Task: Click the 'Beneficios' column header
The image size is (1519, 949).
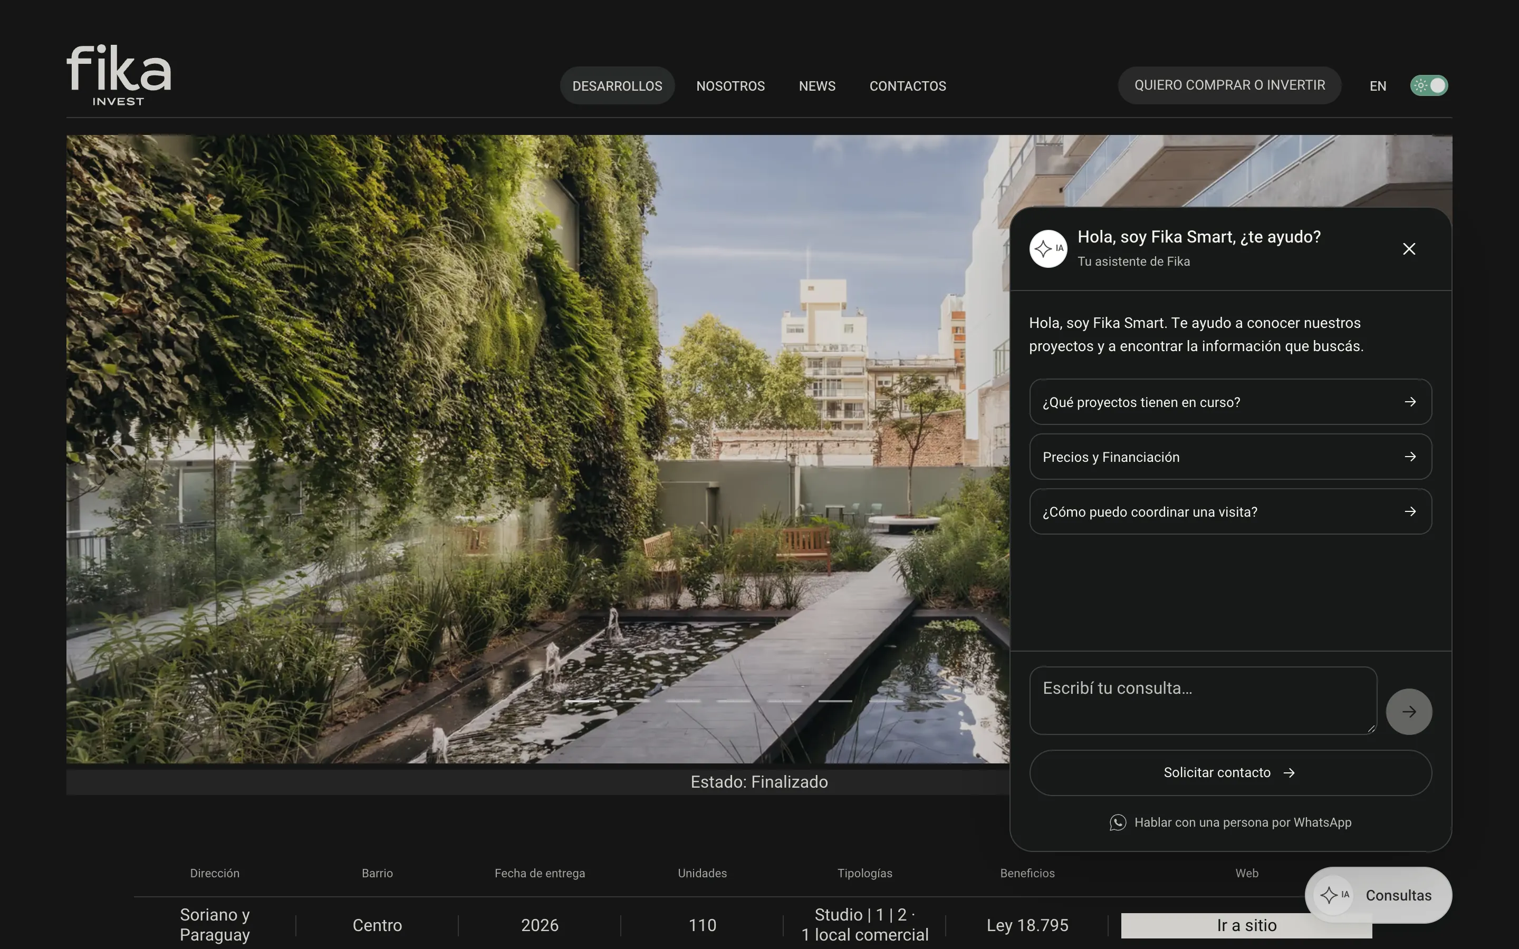Action: (x=1027, y=873)
